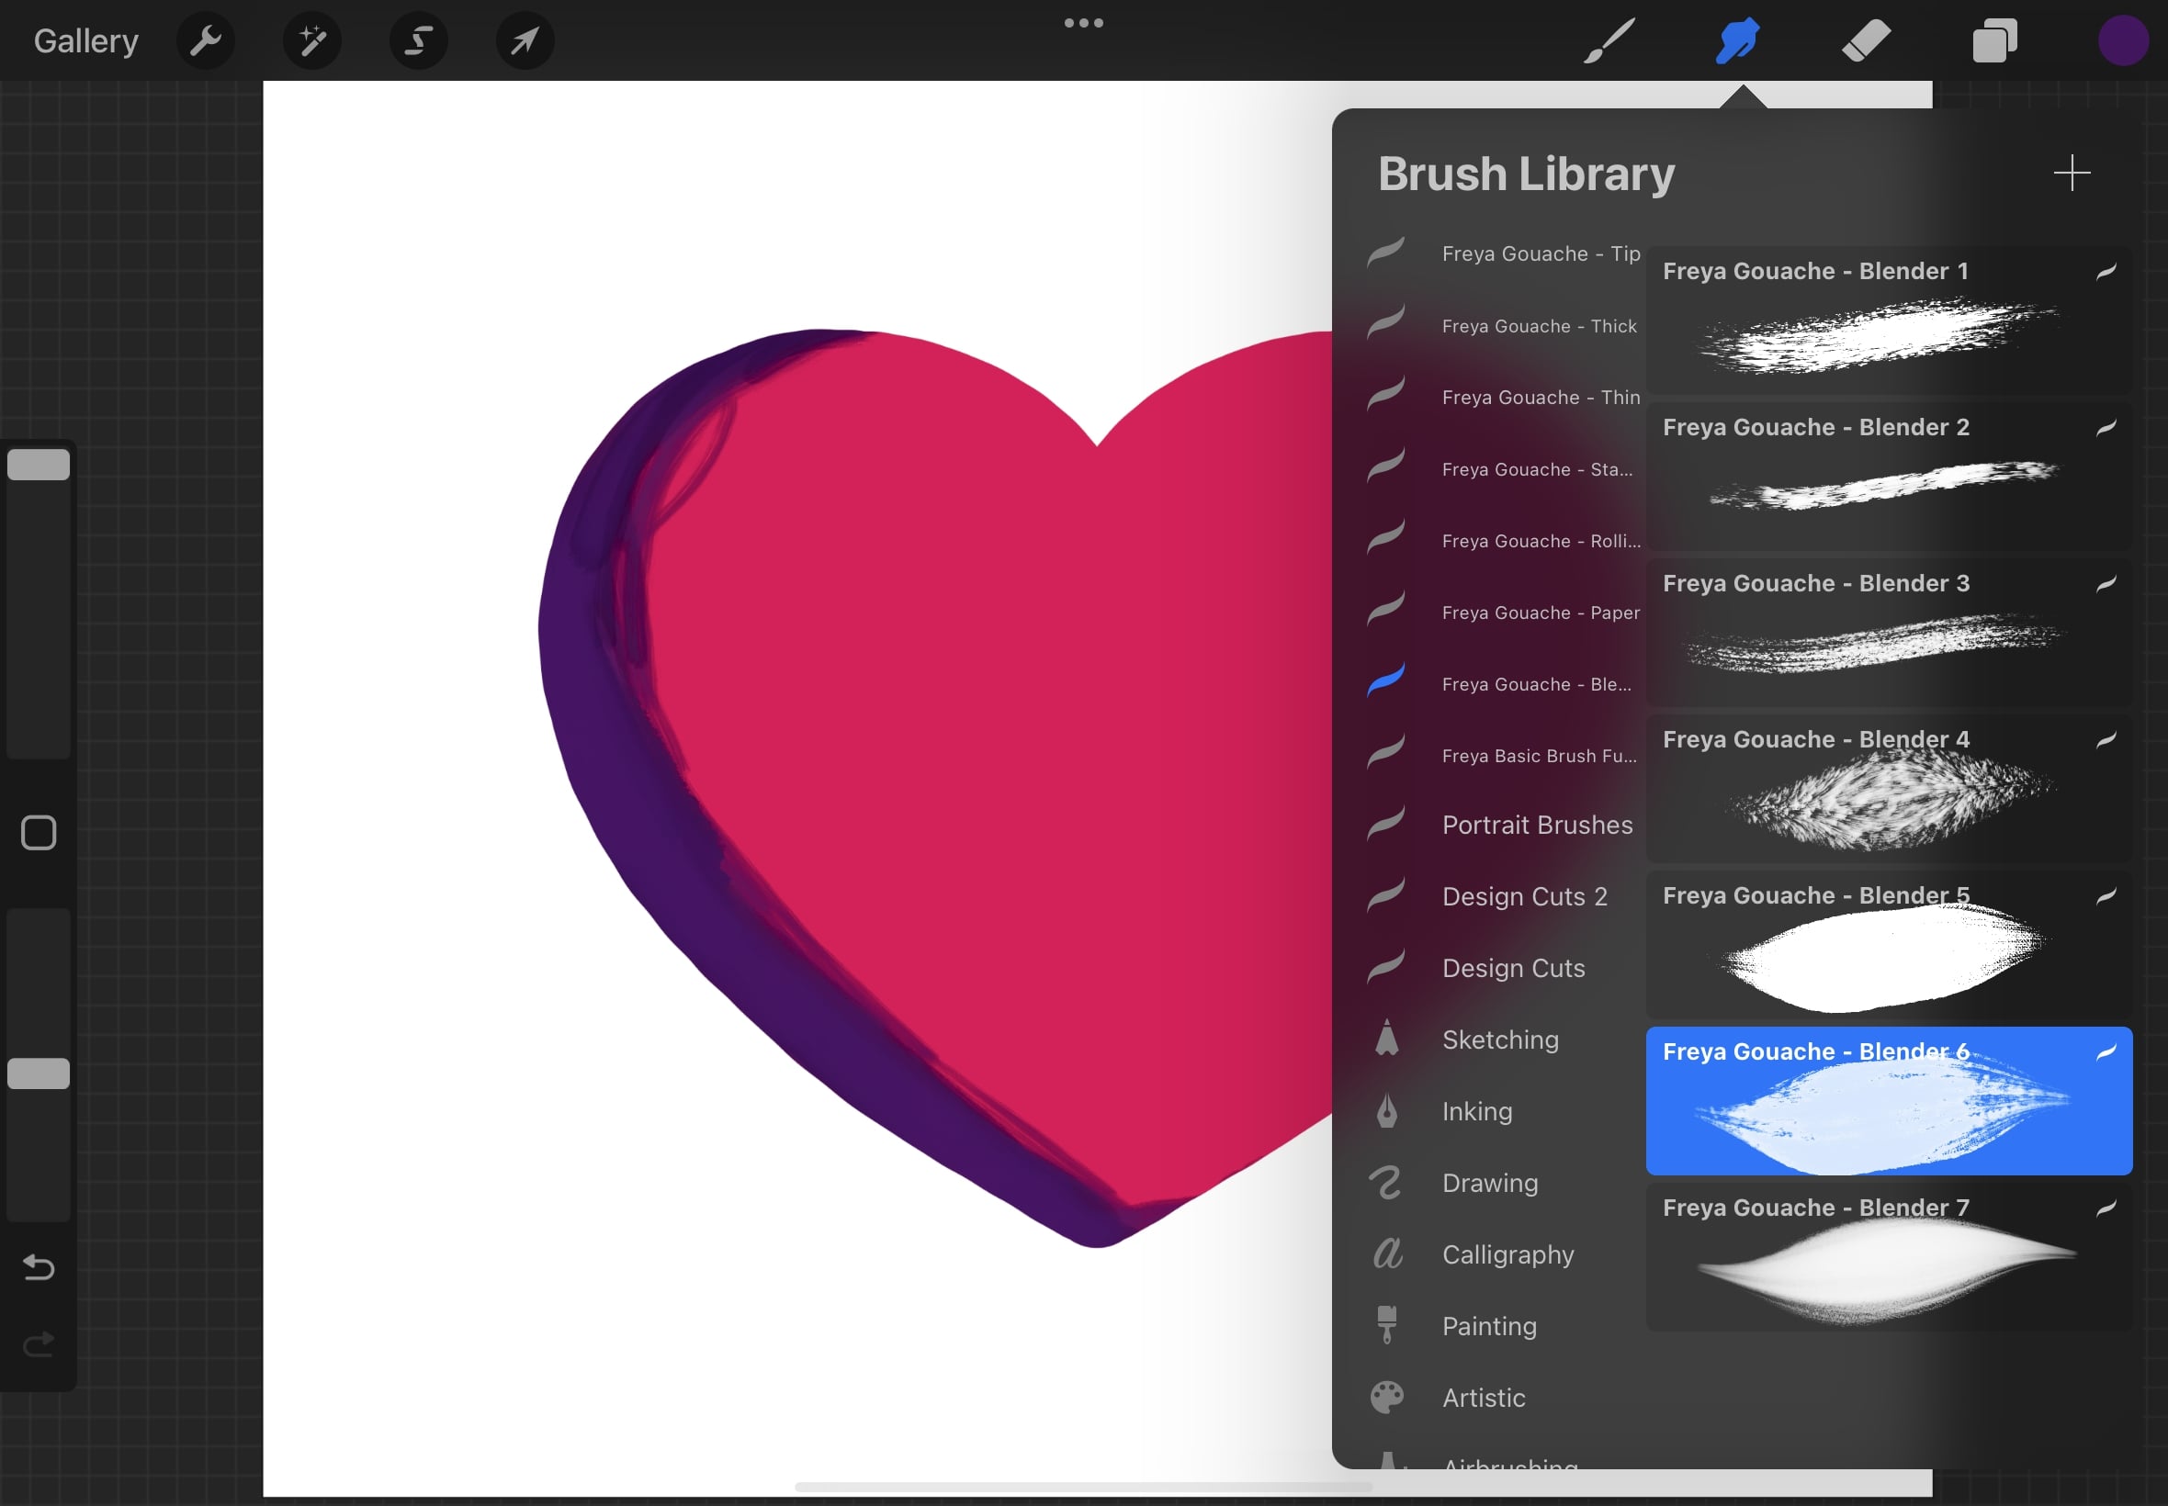Switch to the Portrait Brushes collection

(1537, 824)
